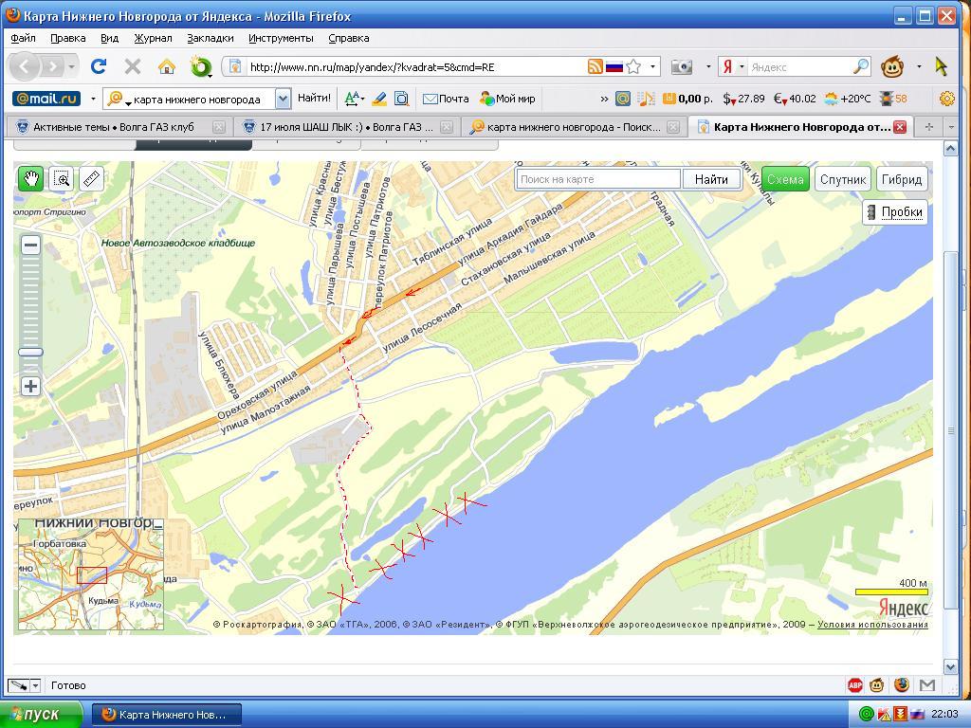This screenshot has height=728, width=971.
Task: Toggle the Пробки traffic layer
Action: coord(894,212)
